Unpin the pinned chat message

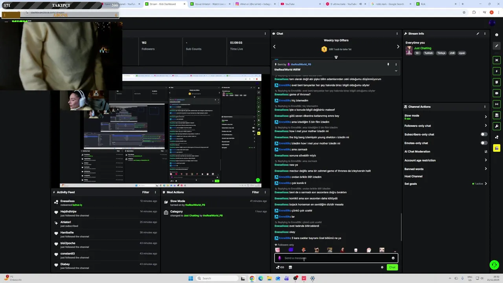click(x=388, y=64)
